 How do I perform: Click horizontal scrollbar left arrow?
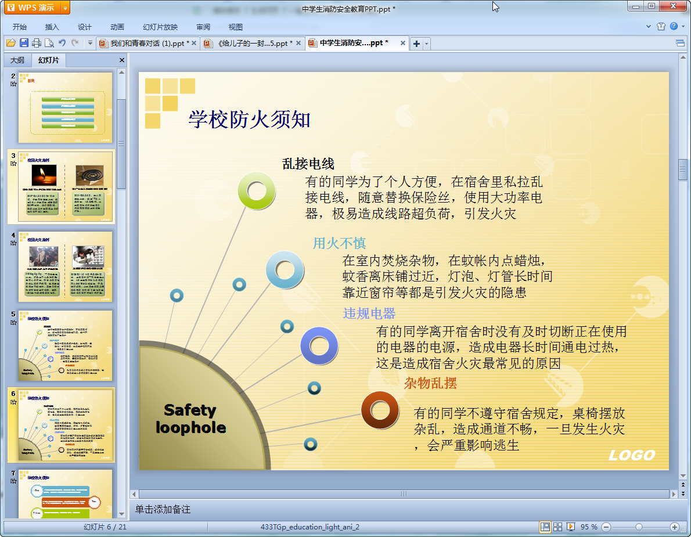(x=134, y=494)
